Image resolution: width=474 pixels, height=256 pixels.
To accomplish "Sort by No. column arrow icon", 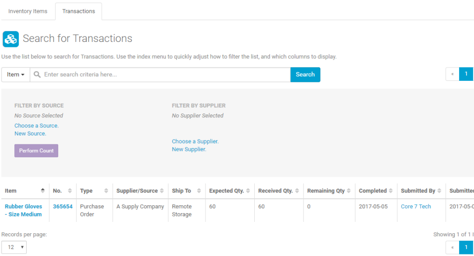I will coord(70,190).
